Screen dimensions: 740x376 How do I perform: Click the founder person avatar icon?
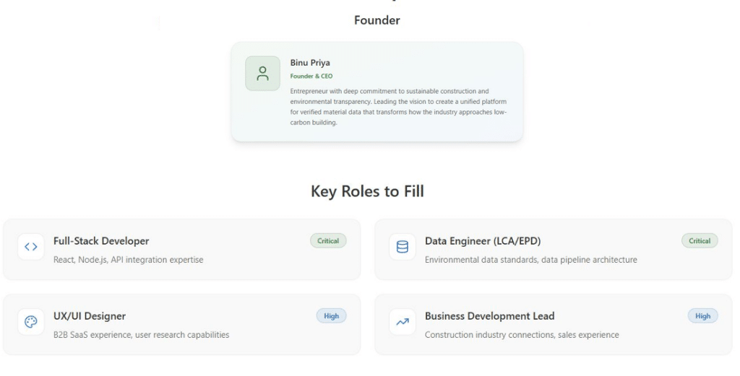tap(262, 74)
